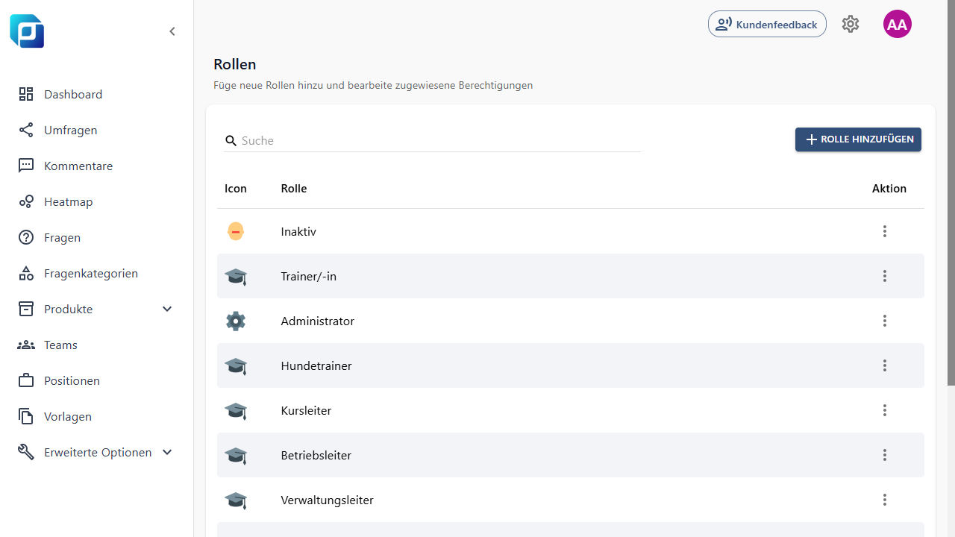Click the Hundetrainer graduation cap icon
The height and width of the screenshot is (537, 955).
pos(236,366)
